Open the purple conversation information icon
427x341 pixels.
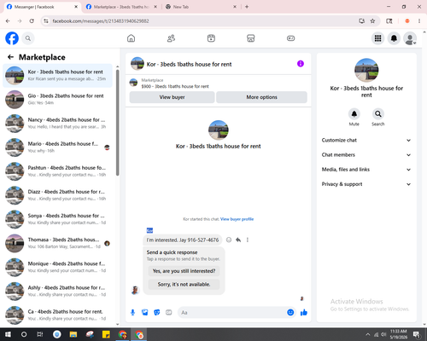click(301, 64)
